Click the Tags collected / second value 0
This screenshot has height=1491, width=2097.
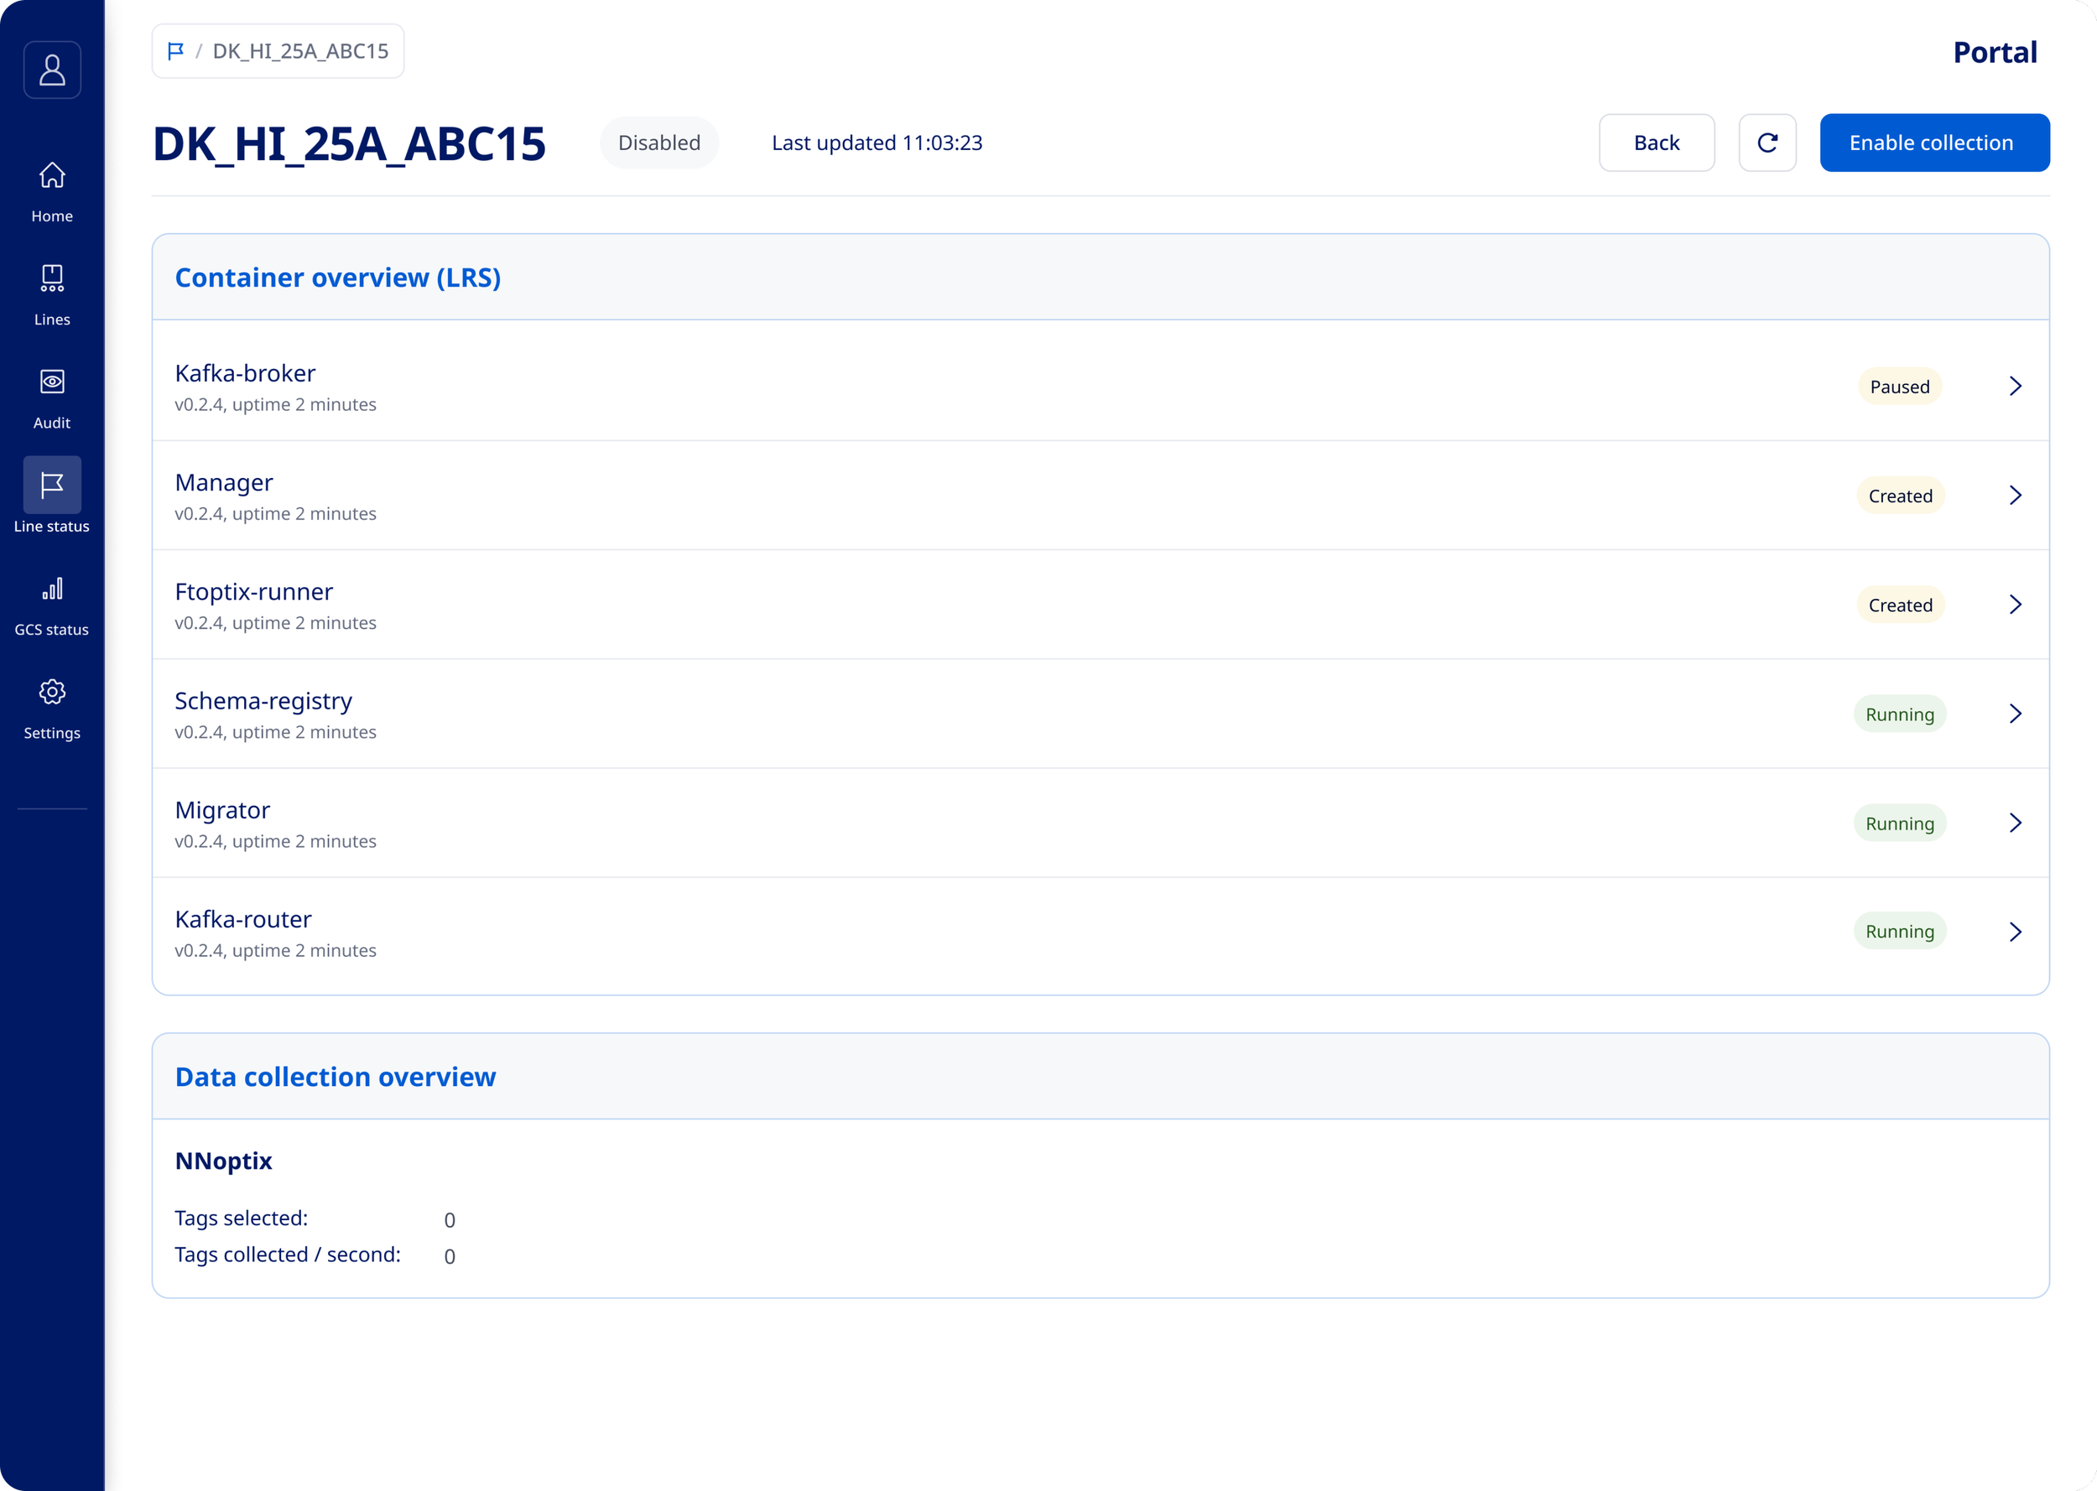(450, 1257)
